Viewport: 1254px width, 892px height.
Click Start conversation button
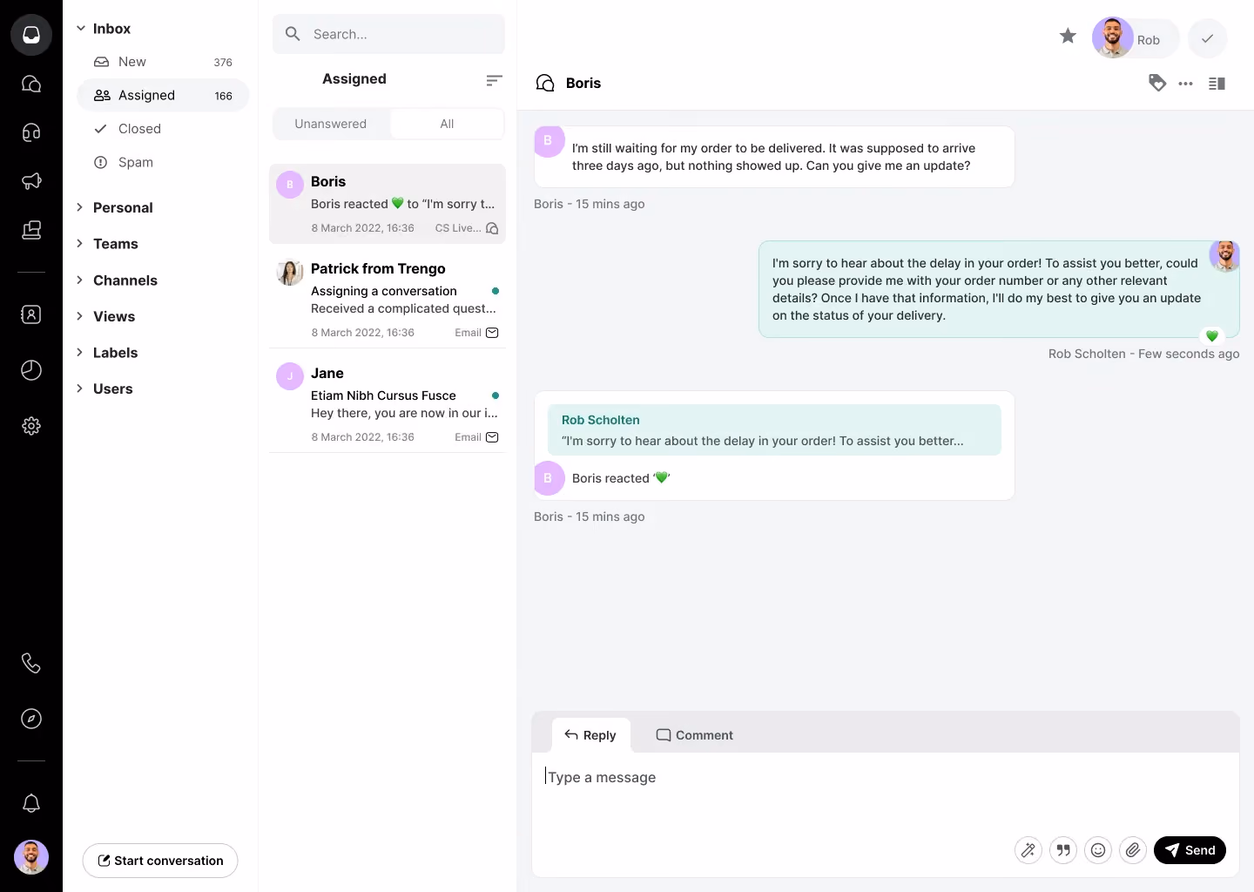(160, 861)
